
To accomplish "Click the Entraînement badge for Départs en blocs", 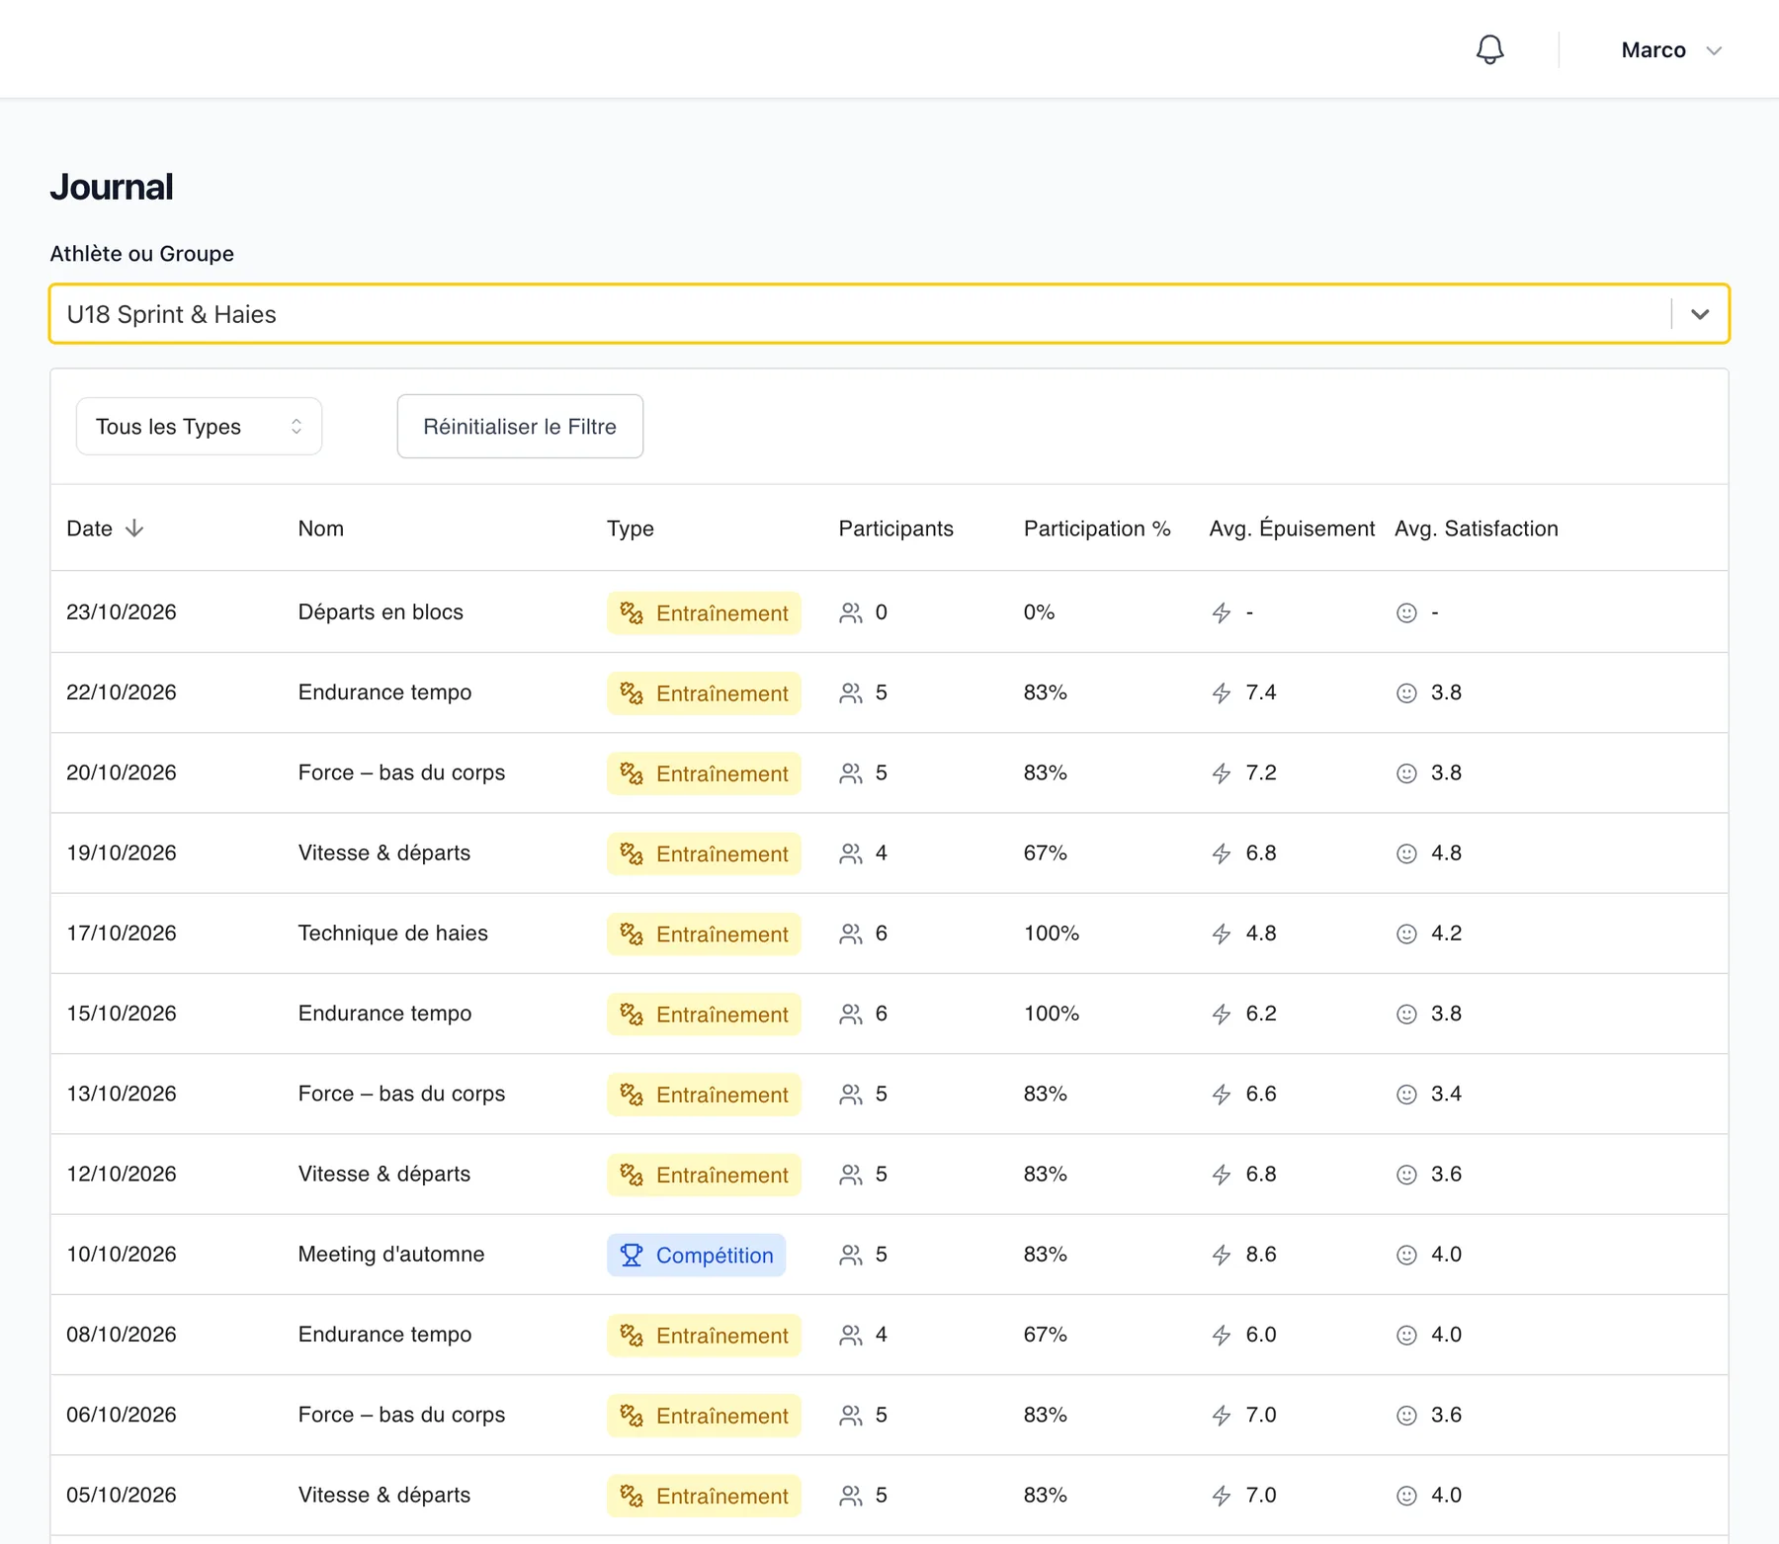I will point(704,613).
